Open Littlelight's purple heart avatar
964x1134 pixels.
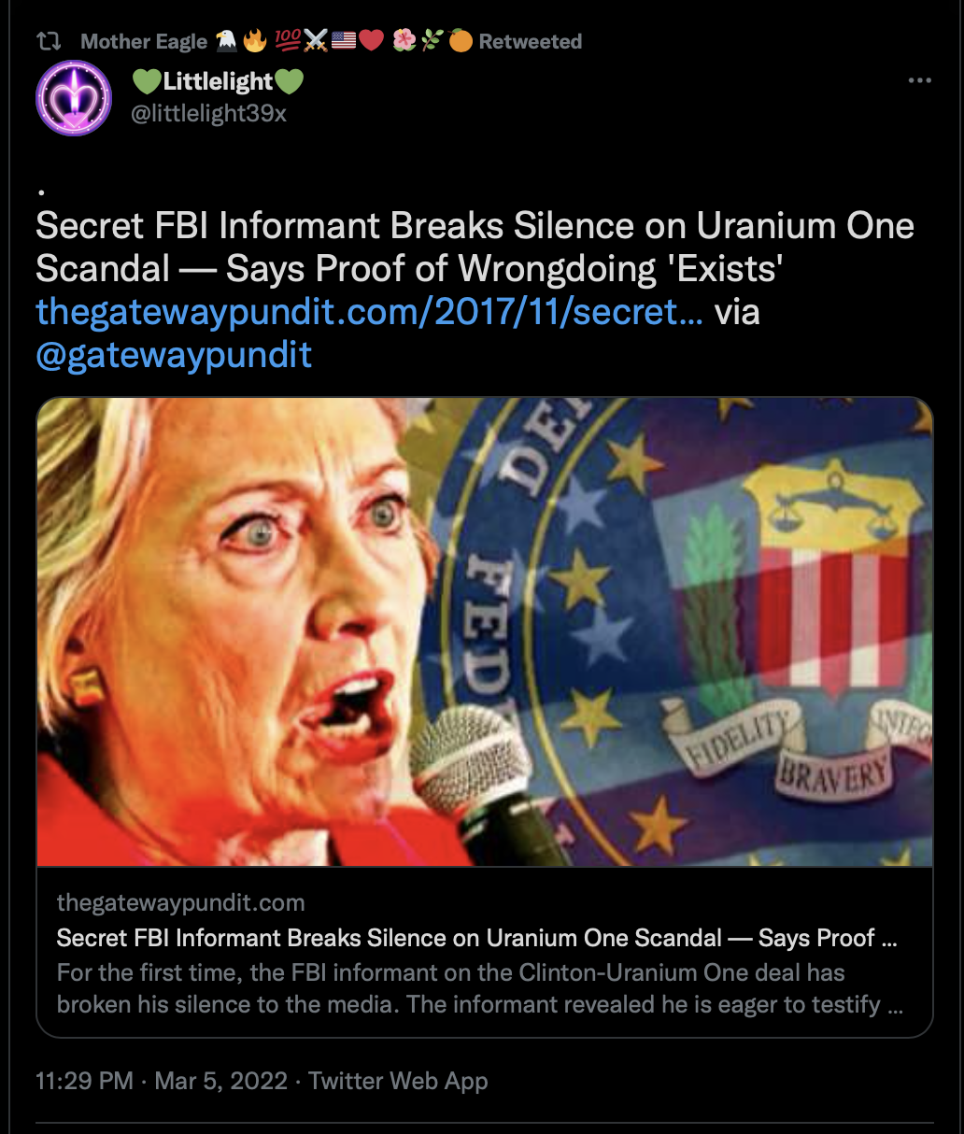tap(74, 98)
